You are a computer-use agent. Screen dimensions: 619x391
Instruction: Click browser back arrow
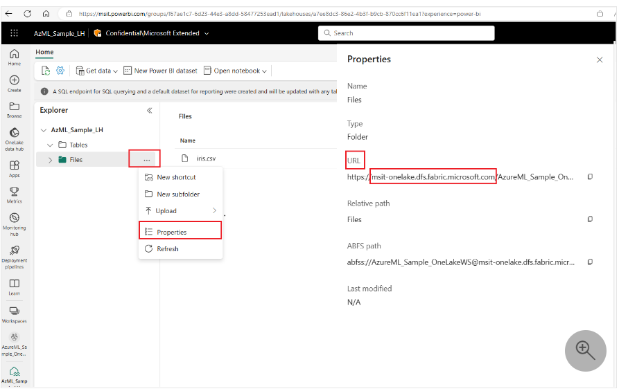point(9,14)
